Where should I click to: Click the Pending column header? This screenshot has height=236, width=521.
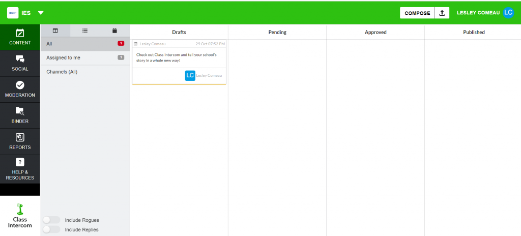[x=277, y=32]
